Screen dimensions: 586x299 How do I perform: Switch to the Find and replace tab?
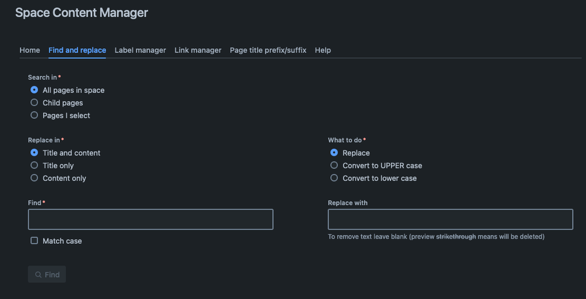point(77,50)
